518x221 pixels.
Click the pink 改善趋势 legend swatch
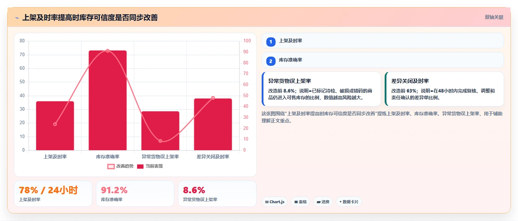[111, 166]
